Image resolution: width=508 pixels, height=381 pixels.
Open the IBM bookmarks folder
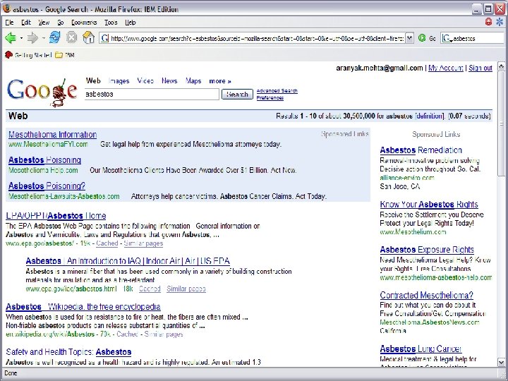click(65, 55)
